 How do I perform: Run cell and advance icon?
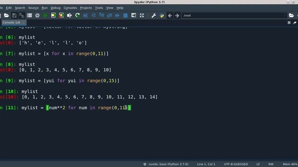pyautogui.click(x=61, y=15)
